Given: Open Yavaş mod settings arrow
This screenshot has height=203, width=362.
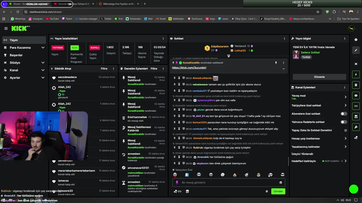Looking at the screenshot, I should 346,97.
